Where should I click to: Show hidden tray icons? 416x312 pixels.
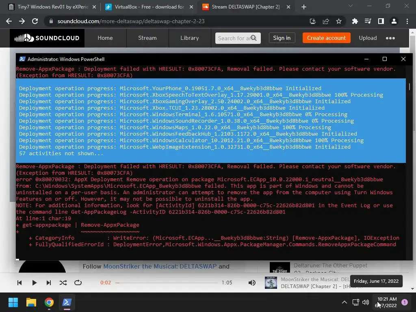[344, 302]
